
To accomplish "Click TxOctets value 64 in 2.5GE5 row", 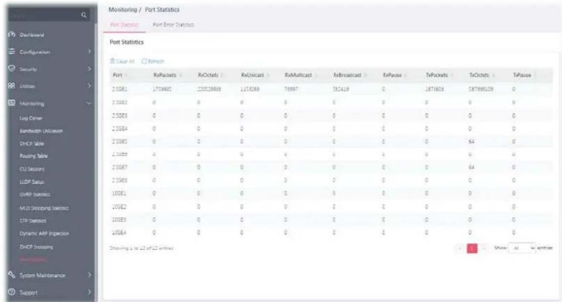I will point(471,142).
